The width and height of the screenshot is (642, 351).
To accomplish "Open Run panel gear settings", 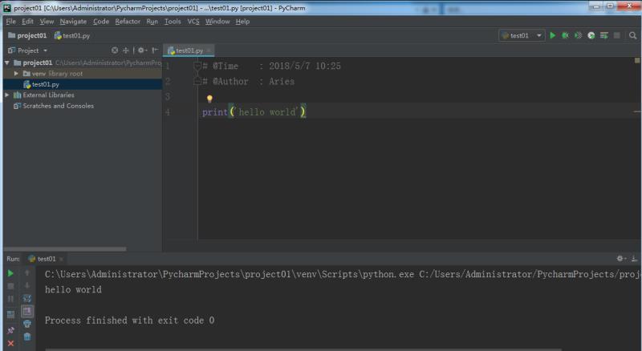I will 621,259.
